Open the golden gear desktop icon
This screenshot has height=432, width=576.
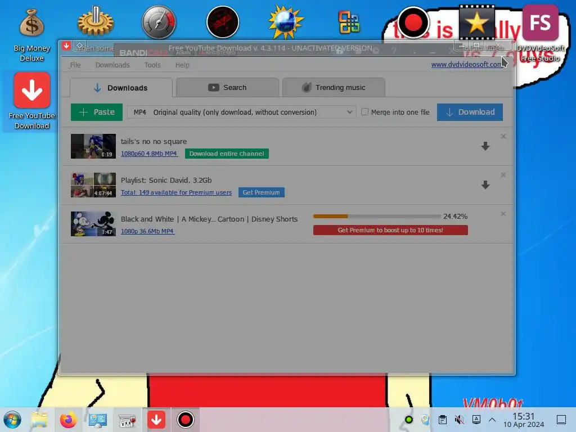(x=96, y=22)
